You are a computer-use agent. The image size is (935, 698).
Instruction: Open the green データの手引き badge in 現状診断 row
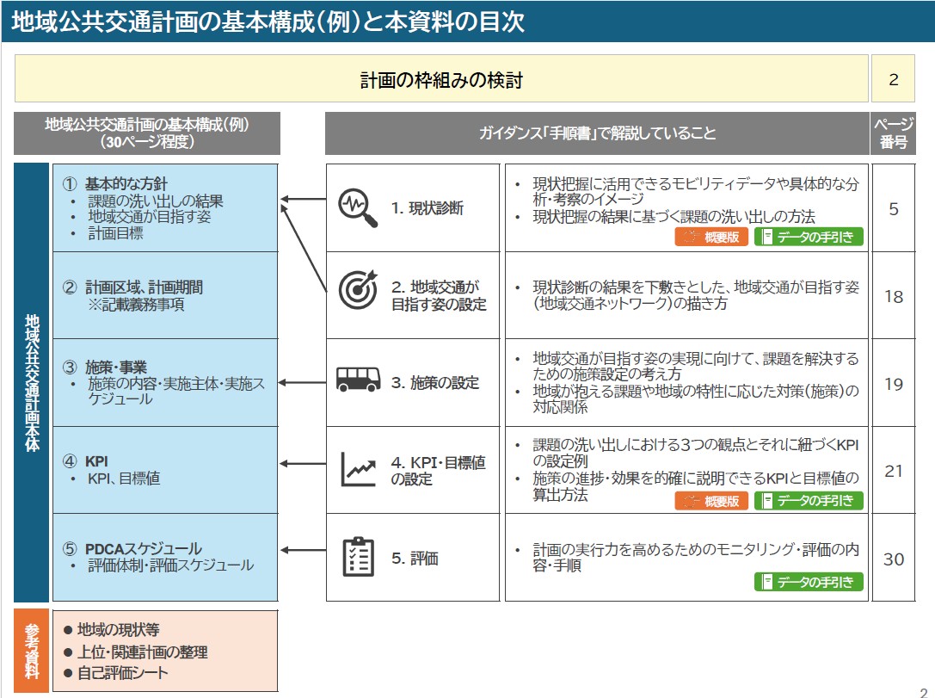[809, 238]
